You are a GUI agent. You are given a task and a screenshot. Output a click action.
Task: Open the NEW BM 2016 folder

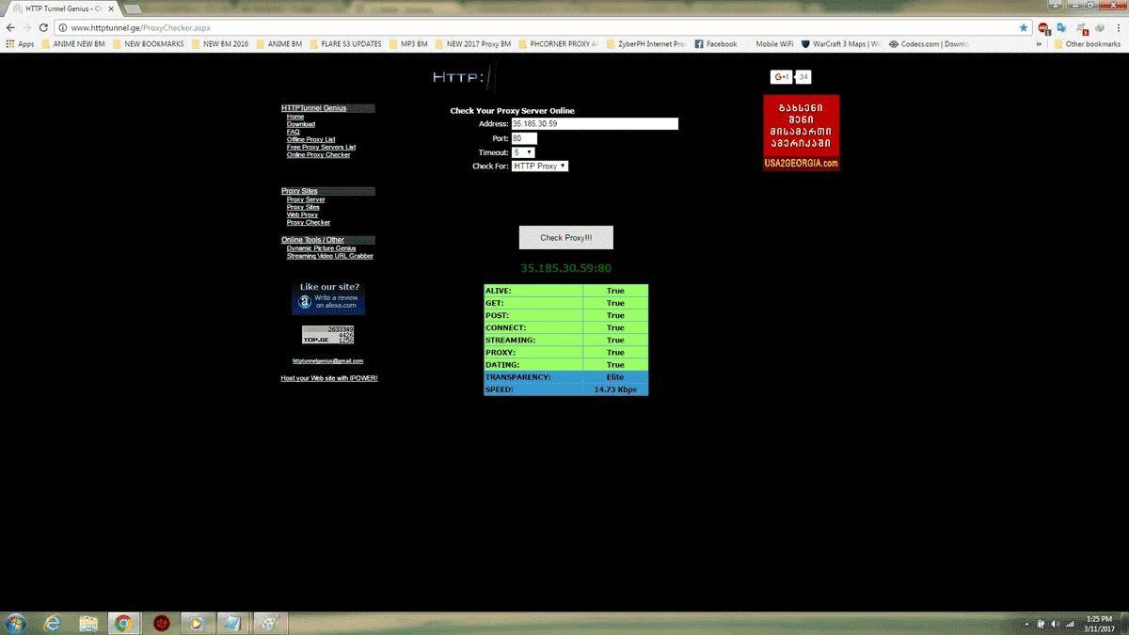[x=219, y=44]
